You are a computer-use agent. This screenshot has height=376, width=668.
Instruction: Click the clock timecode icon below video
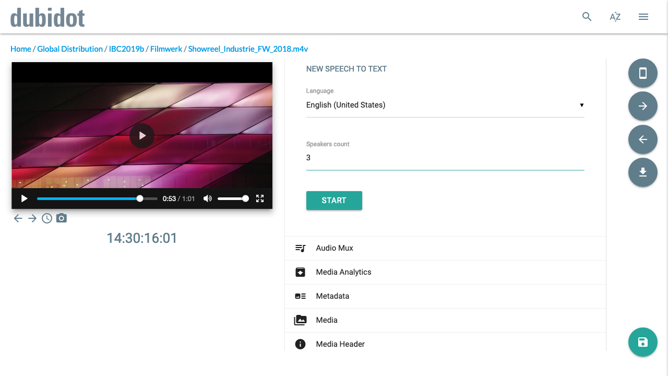pyautogui.click(x=47, y=218)
